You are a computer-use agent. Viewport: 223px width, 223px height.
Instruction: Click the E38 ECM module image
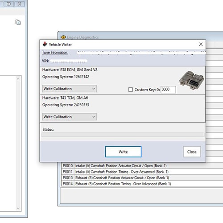(x=192, y=80)
